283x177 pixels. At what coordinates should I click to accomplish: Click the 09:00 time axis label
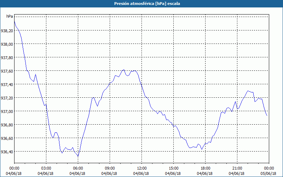pos(110,169)
